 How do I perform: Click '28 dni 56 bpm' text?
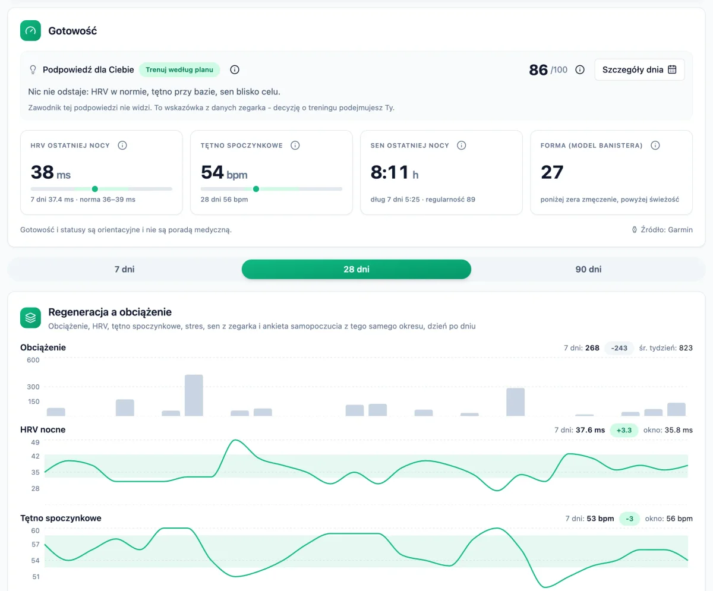224,200
